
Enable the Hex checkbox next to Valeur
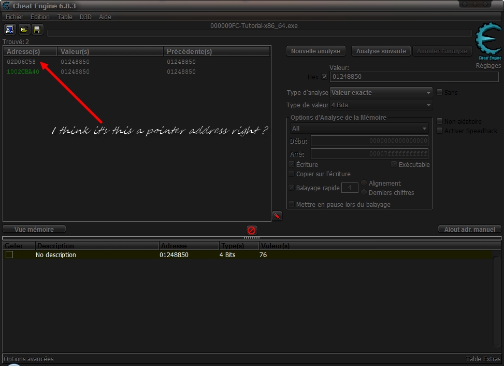(x=324, y=77)
